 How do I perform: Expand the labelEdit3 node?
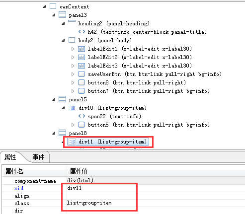[x=73, y=66]
